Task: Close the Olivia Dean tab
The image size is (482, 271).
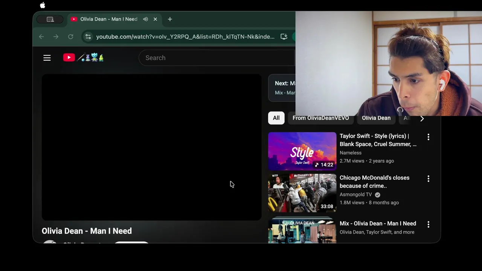Action: [155, 19]
